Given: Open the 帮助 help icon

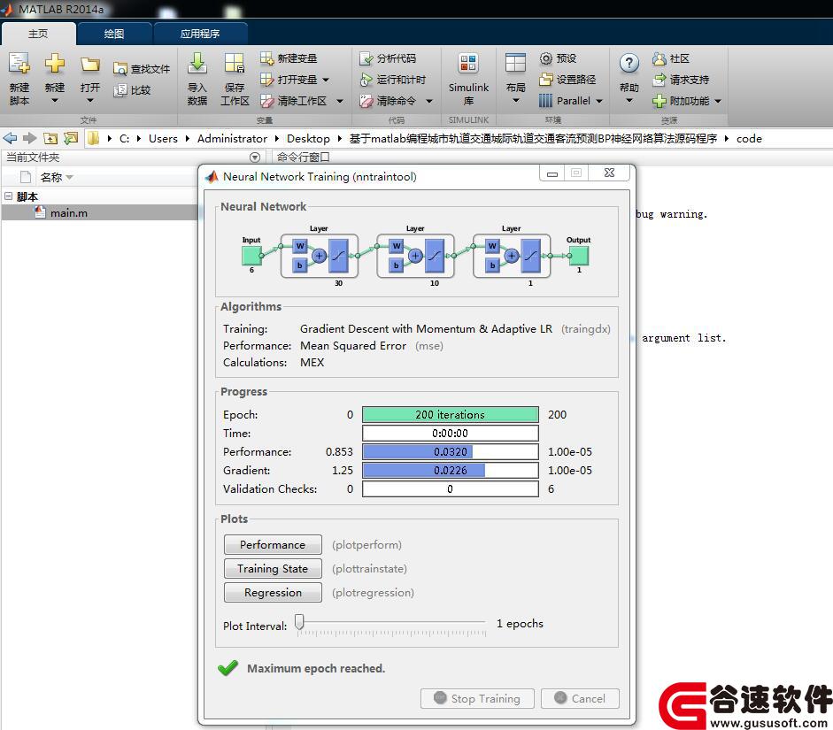Looking at the screenshot, I should tap(629, 64).
